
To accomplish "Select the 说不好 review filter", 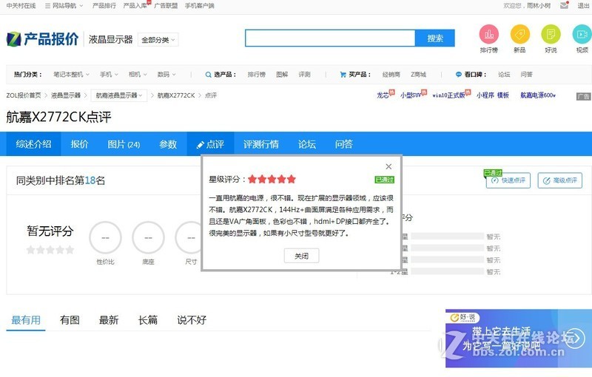I will pyautogui.click(x=192, y=320).
